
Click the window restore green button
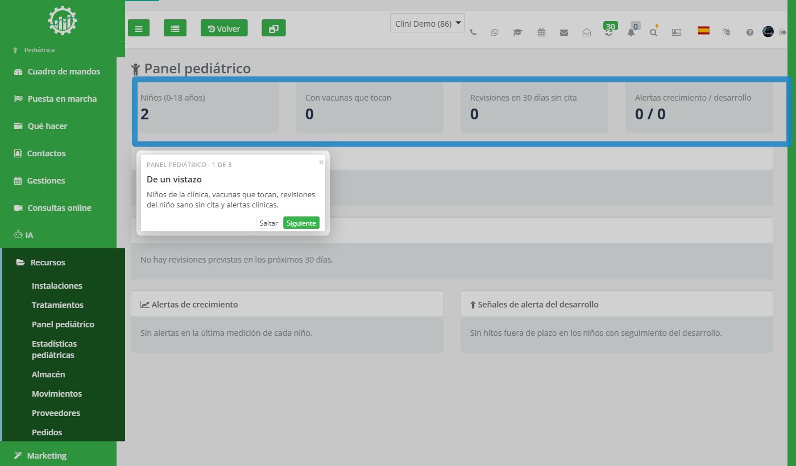pos(273,28)
